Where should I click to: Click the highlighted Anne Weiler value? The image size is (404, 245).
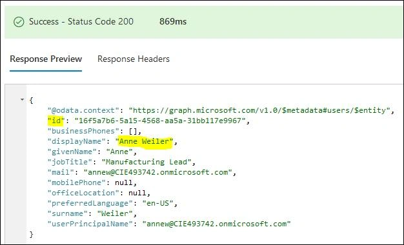pos(145,141)
